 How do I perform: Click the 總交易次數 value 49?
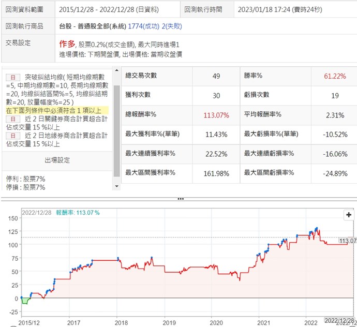[x=216, y=76]
